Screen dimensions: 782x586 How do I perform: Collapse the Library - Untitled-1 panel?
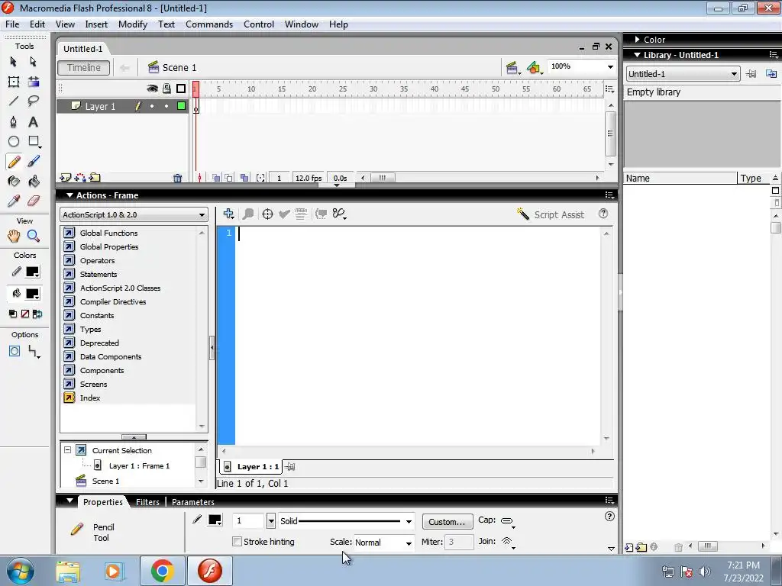click(637, 55)
